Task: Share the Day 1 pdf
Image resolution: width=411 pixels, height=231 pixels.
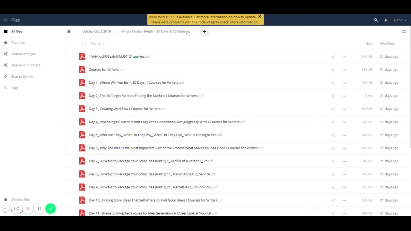Action: tap(333, 83)
